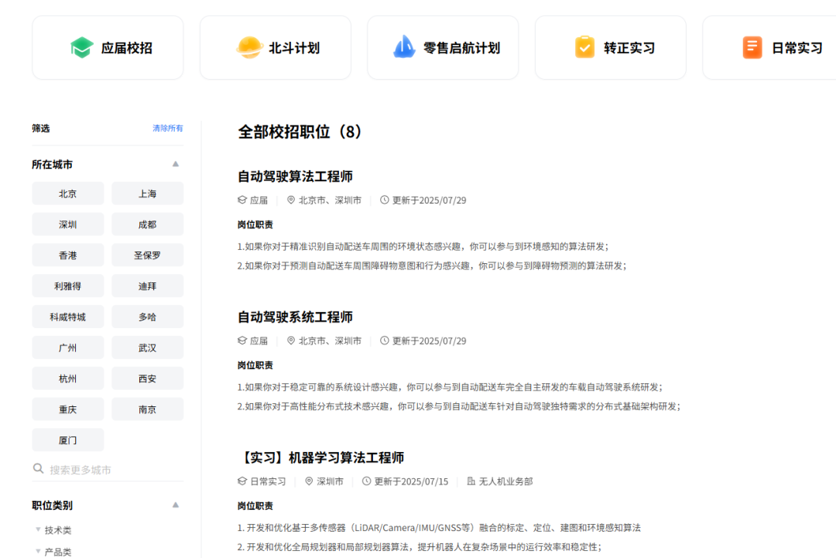
Task: Switch to the 北斗计划 tab
Action: click(275, 48)
